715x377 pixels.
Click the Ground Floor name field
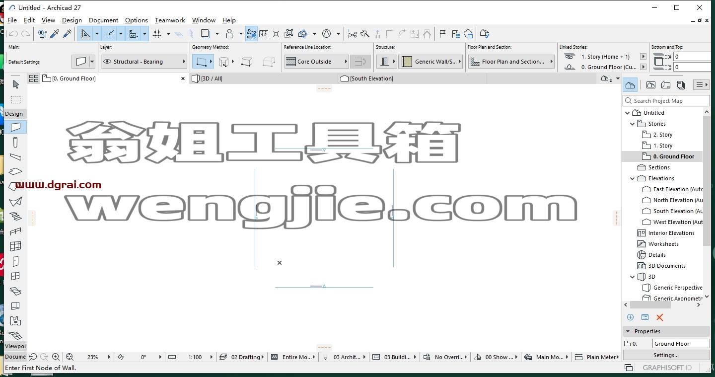[x=681, y=344]
